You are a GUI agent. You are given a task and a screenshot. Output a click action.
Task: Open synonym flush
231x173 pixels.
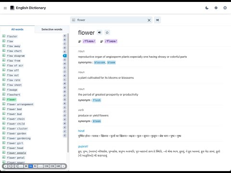point(97,100)
